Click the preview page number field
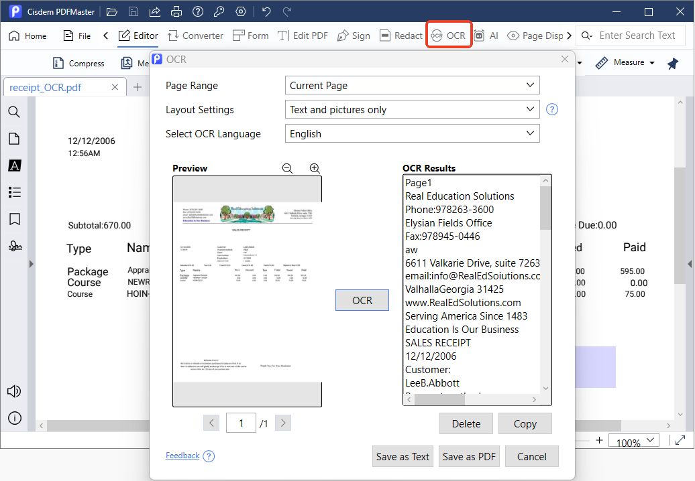The height and width of the screenshot is (481, 695). pos(241,423)
